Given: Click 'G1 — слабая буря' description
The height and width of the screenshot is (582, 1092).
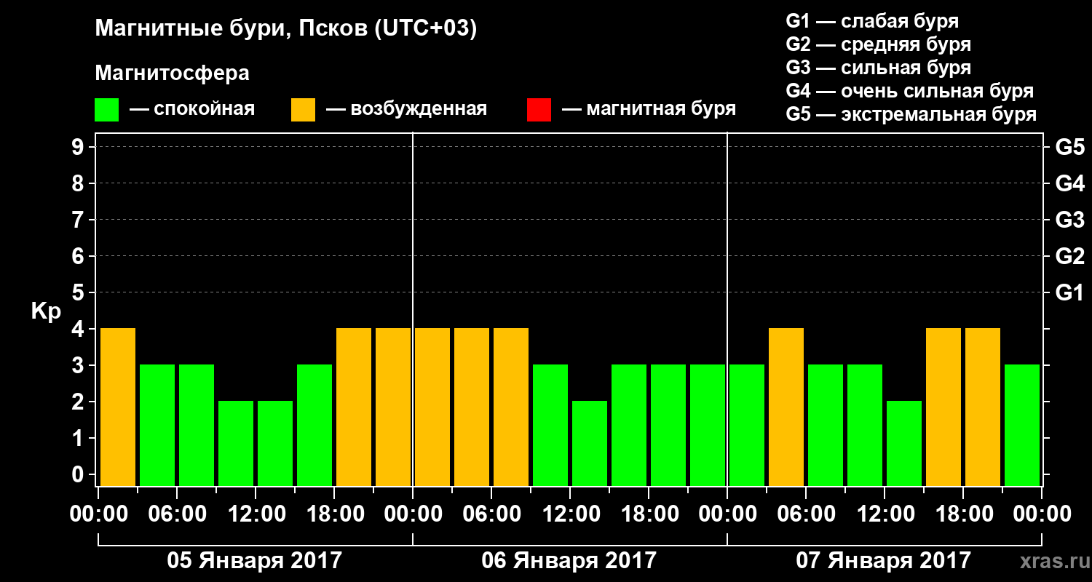Looking at the screenshot, I should [x=872, y=20].
